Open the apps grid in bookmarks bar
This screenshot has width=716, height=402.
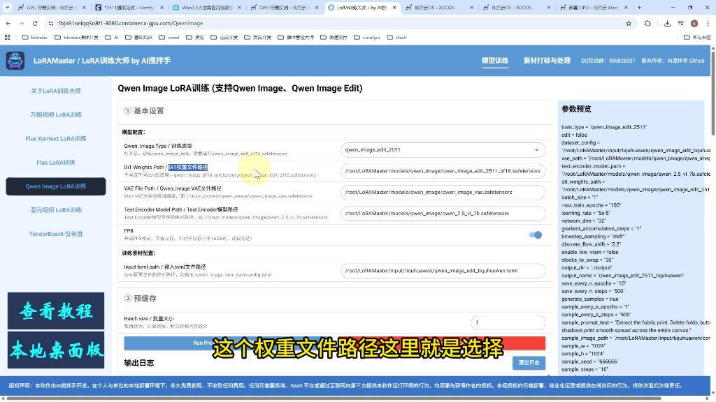pyautogui.click(x=7, y=38)
